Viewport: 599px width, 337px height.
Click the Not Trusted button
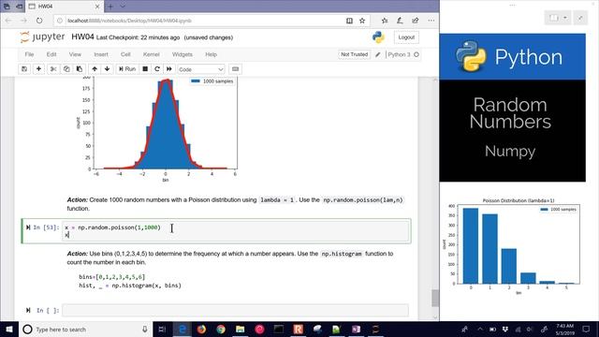tap(354, 54)
